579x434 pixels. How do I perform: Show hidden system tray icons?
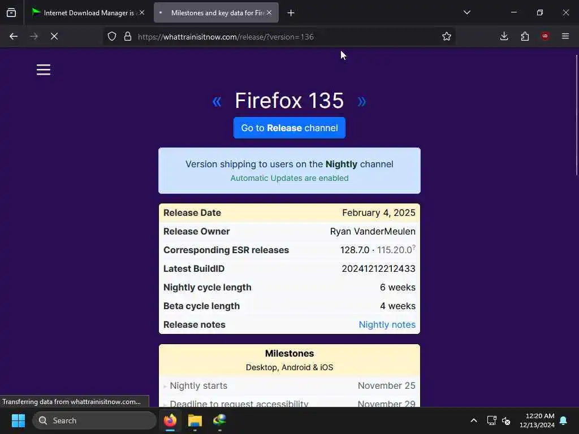(x=474, y=420)
